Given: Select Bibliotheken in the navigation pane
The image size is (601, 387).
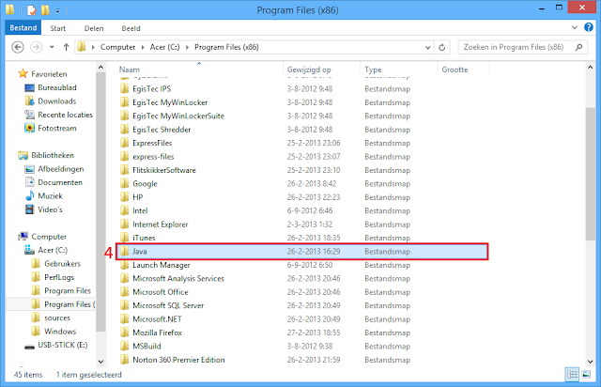Looking at the screenshot, I should coord(53,155).
